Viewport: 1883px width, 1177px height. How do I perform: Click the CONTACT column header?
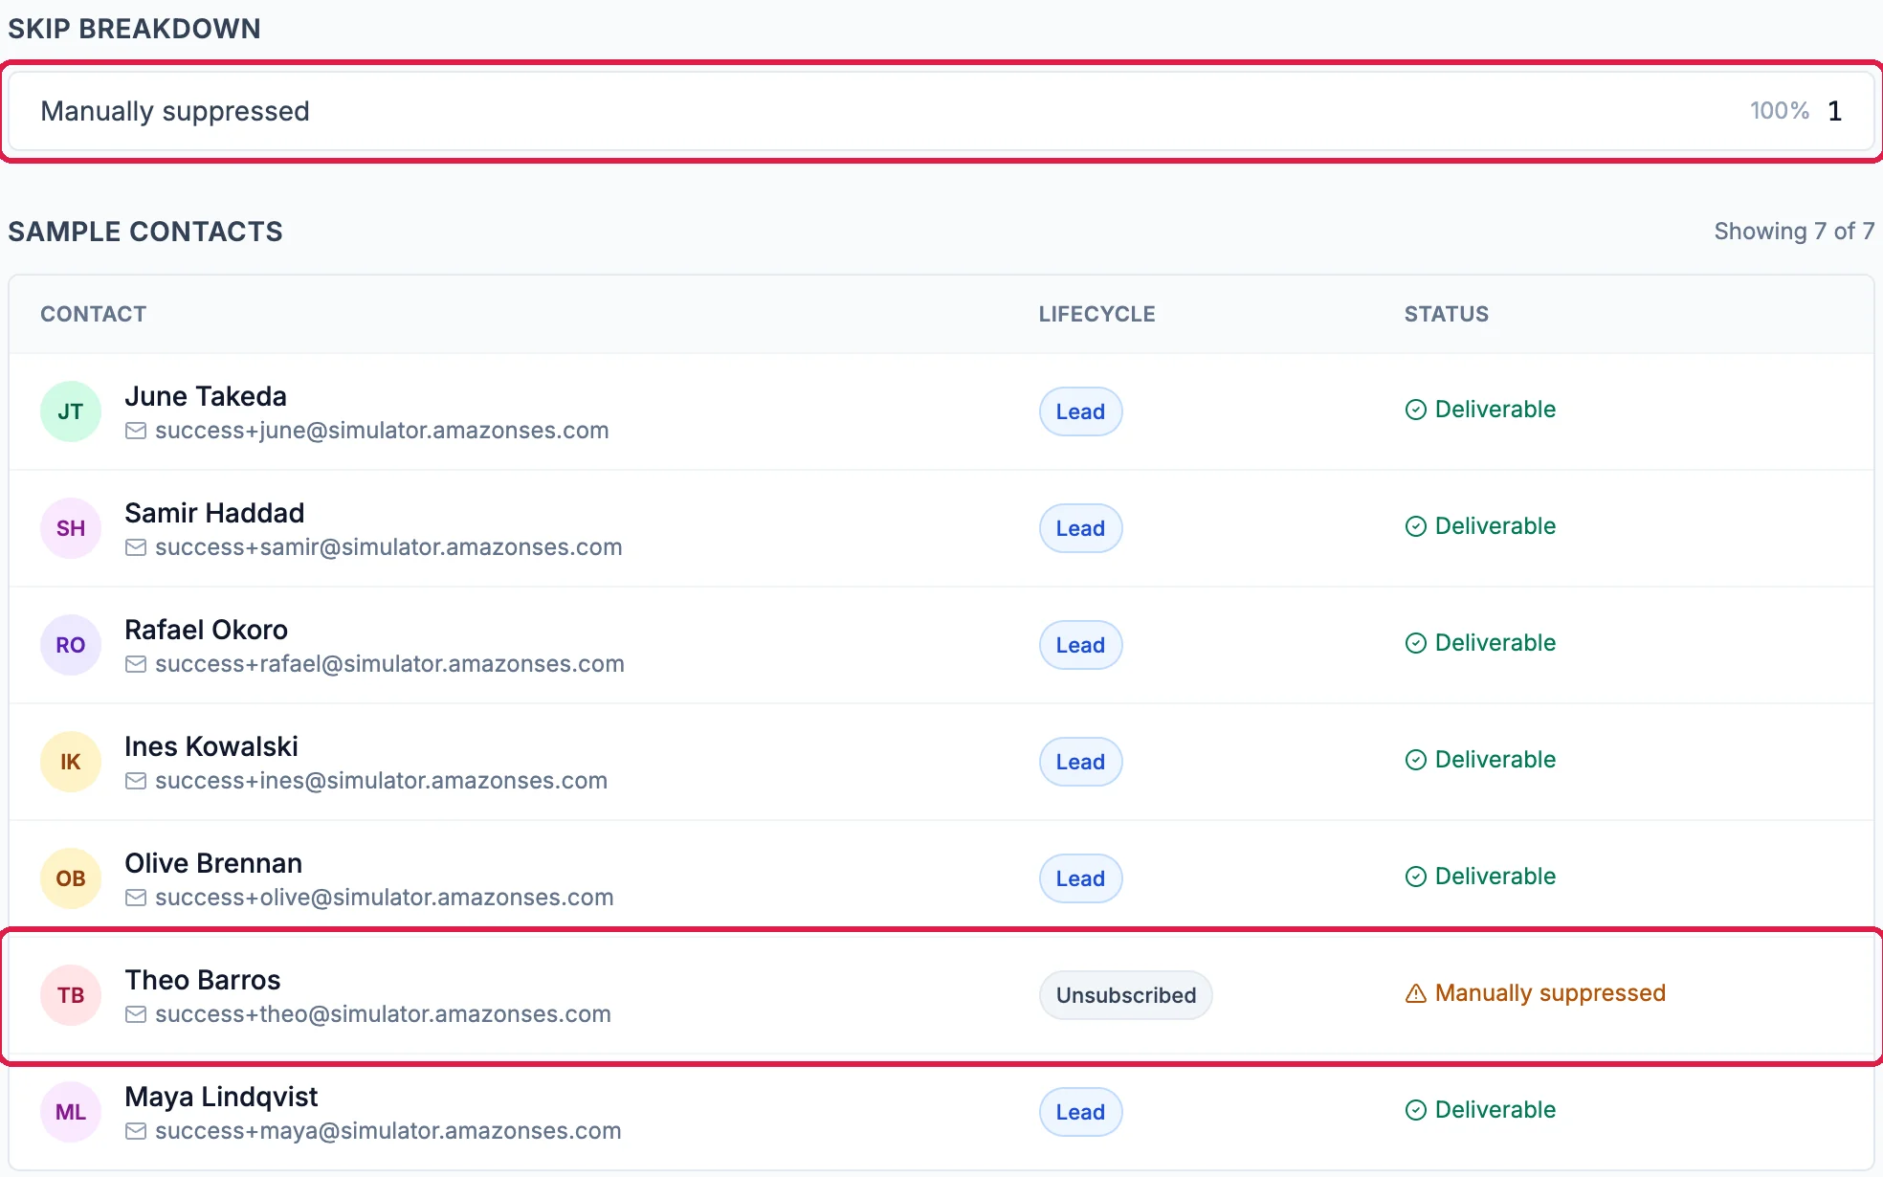pyautogui.click(x=93, y=314)
